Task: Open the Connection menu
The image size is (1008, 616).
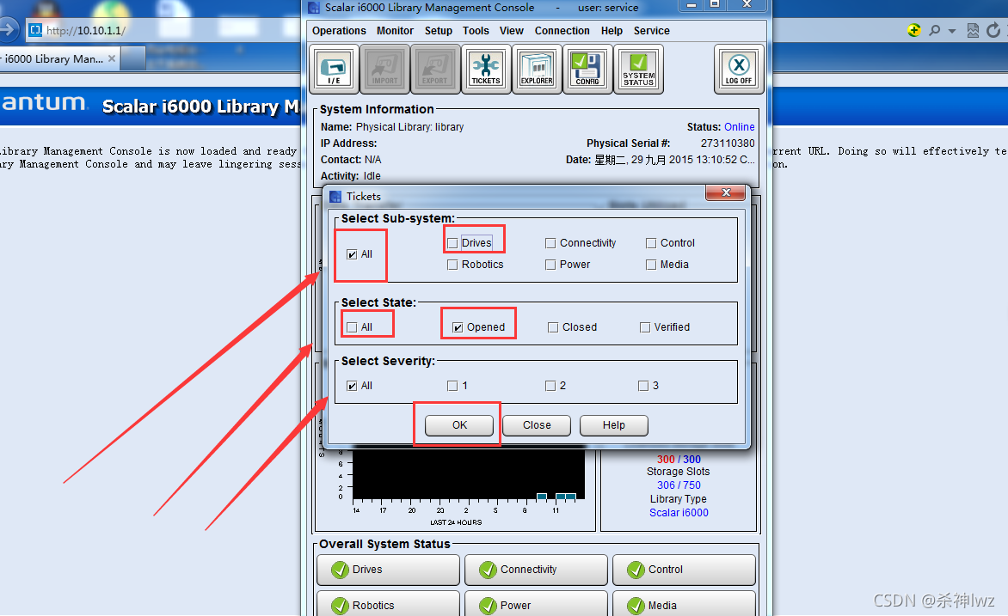Action: coord(562,31)
